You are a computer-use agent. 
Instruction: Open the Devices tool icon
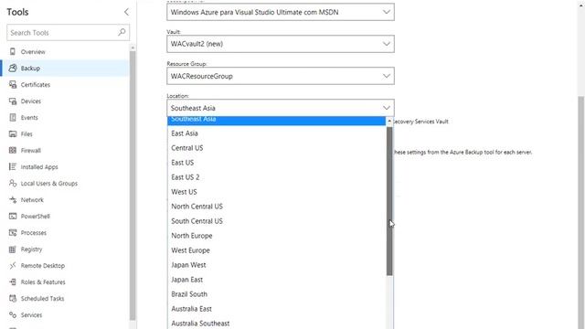pos(13,101)
